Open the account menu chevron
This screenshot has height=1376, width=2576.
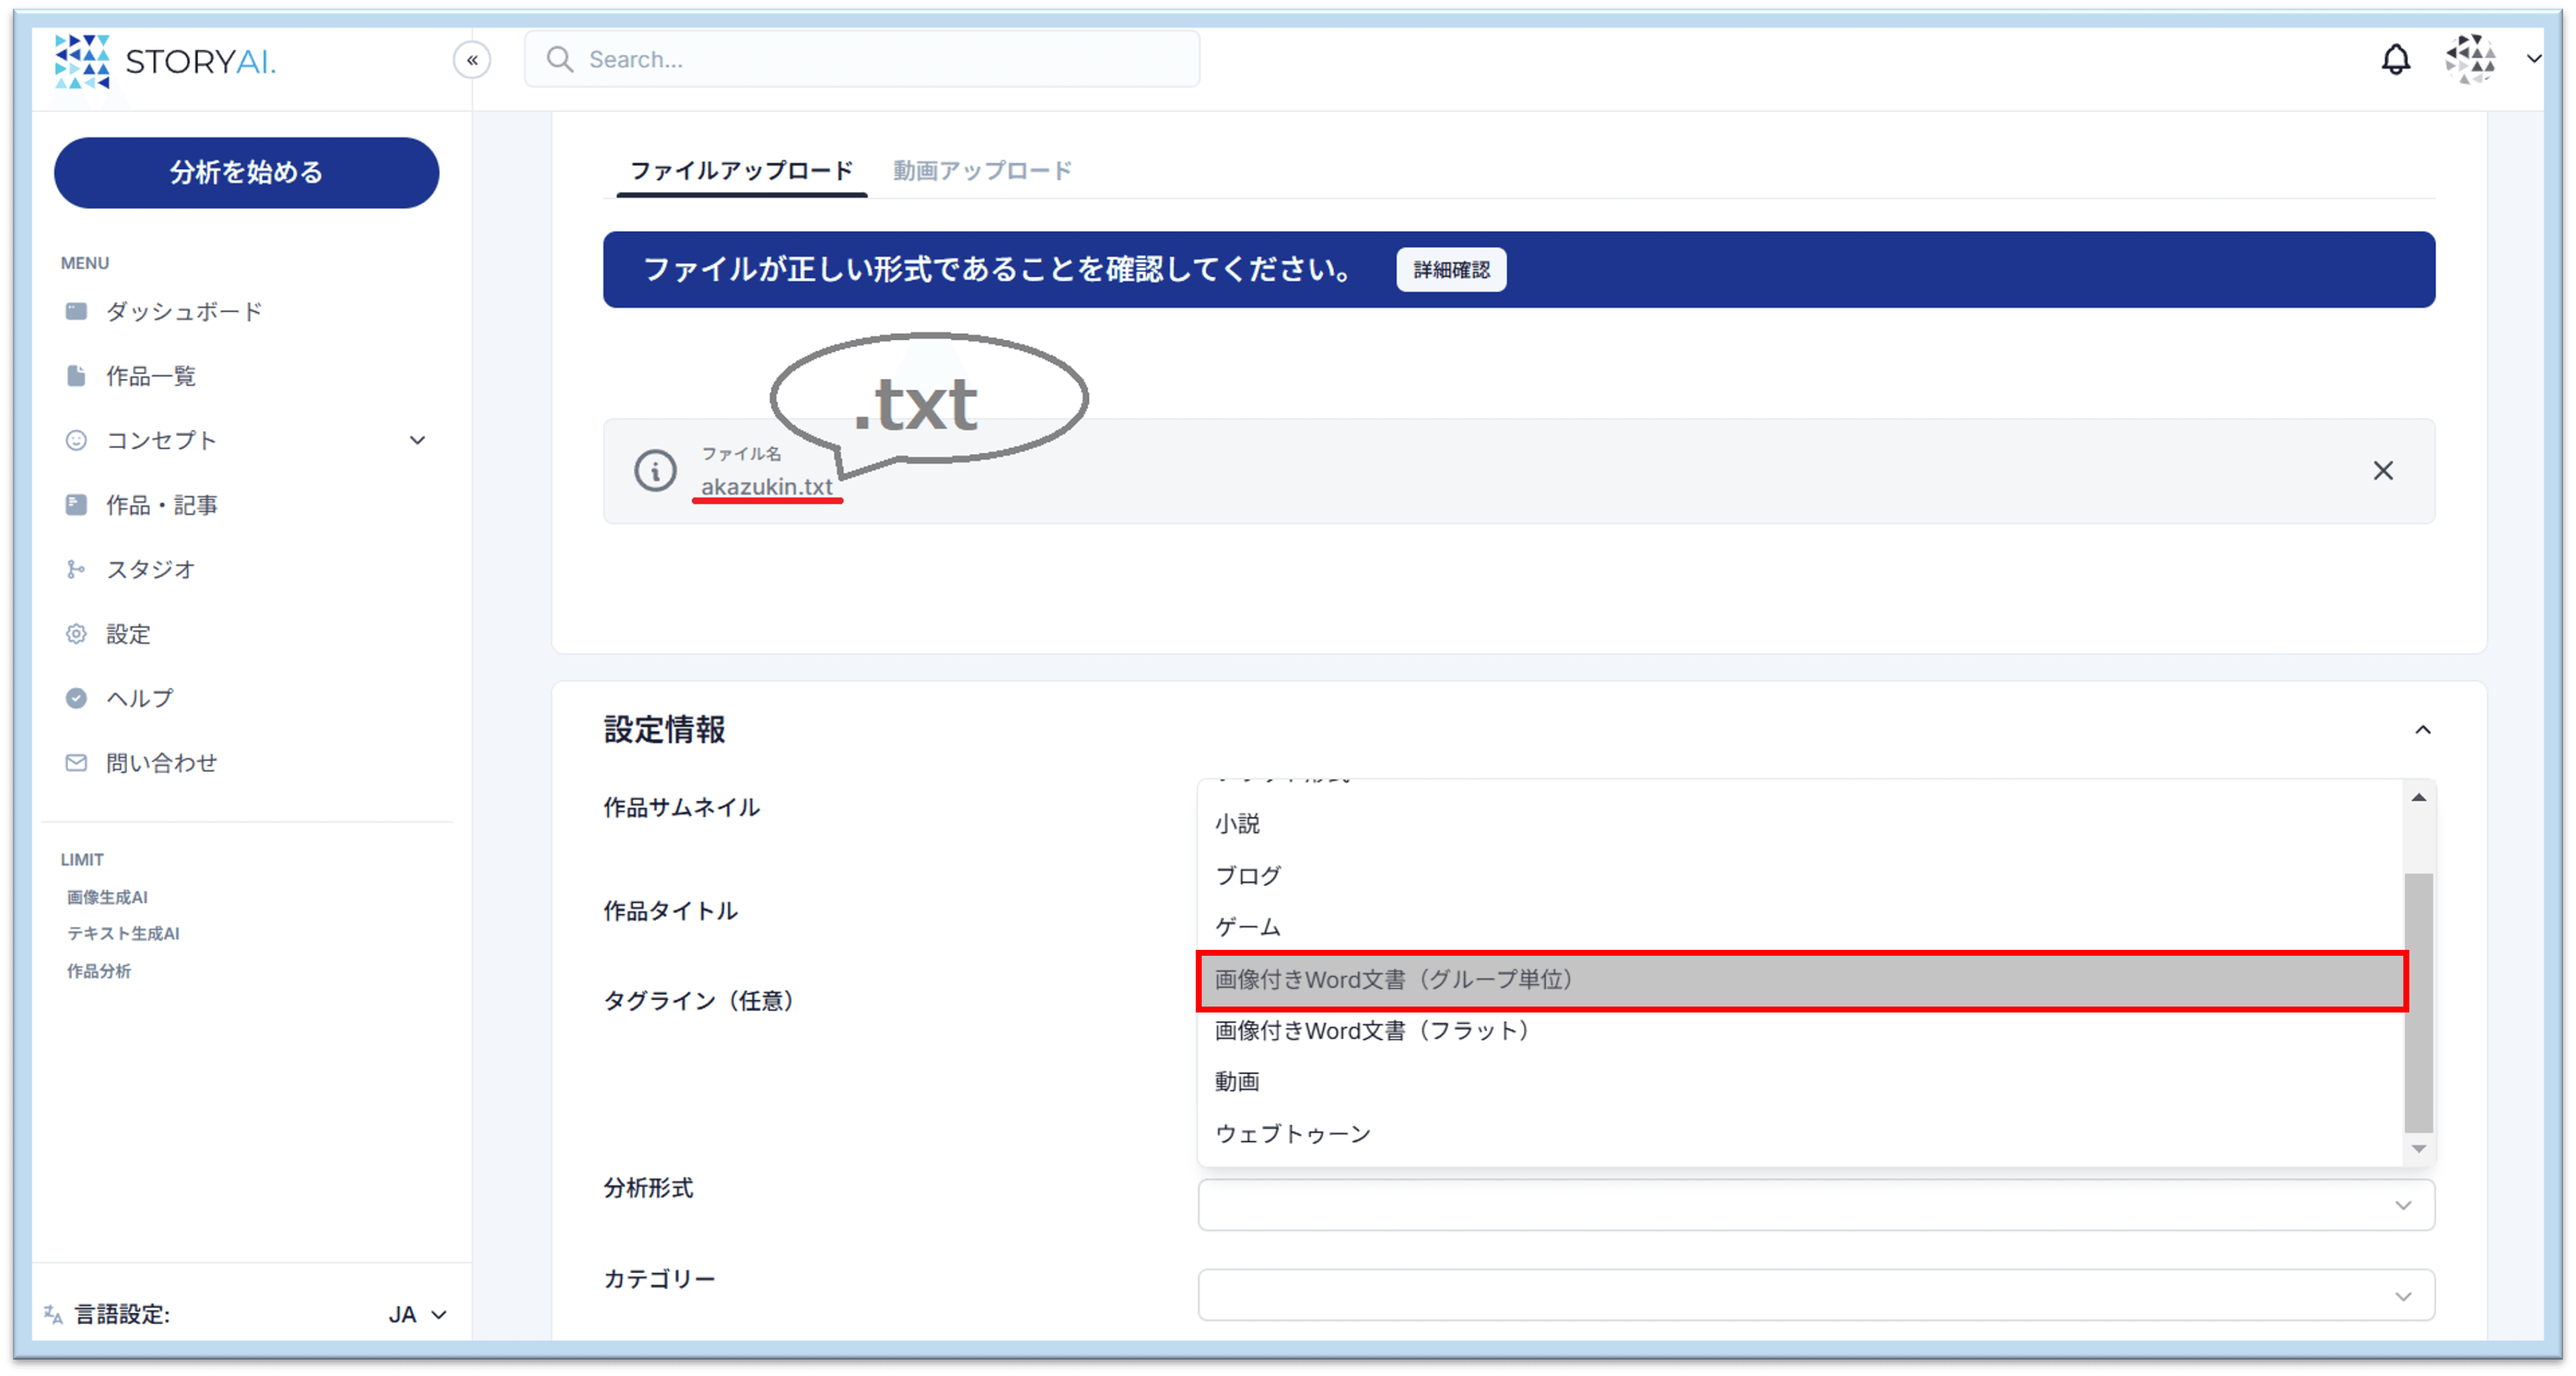coord(2533,59)
